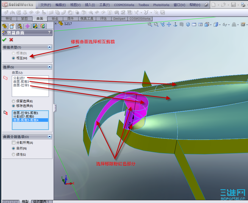Click the Zoom to Fit view icon
This screenshot has height=203, width=248.
click(x=150, y=24)
